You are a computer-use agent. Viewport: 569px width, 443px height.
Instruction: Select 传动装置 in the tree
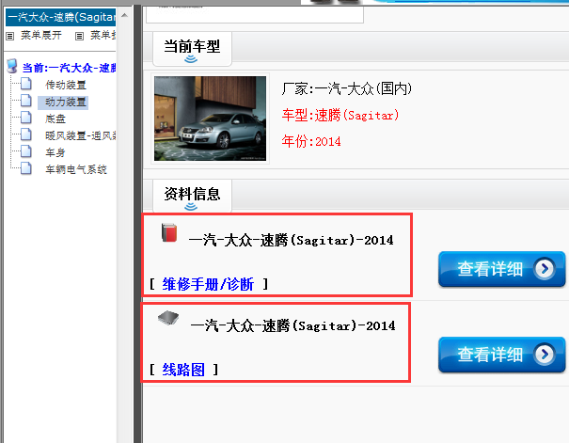click(66, 85)
